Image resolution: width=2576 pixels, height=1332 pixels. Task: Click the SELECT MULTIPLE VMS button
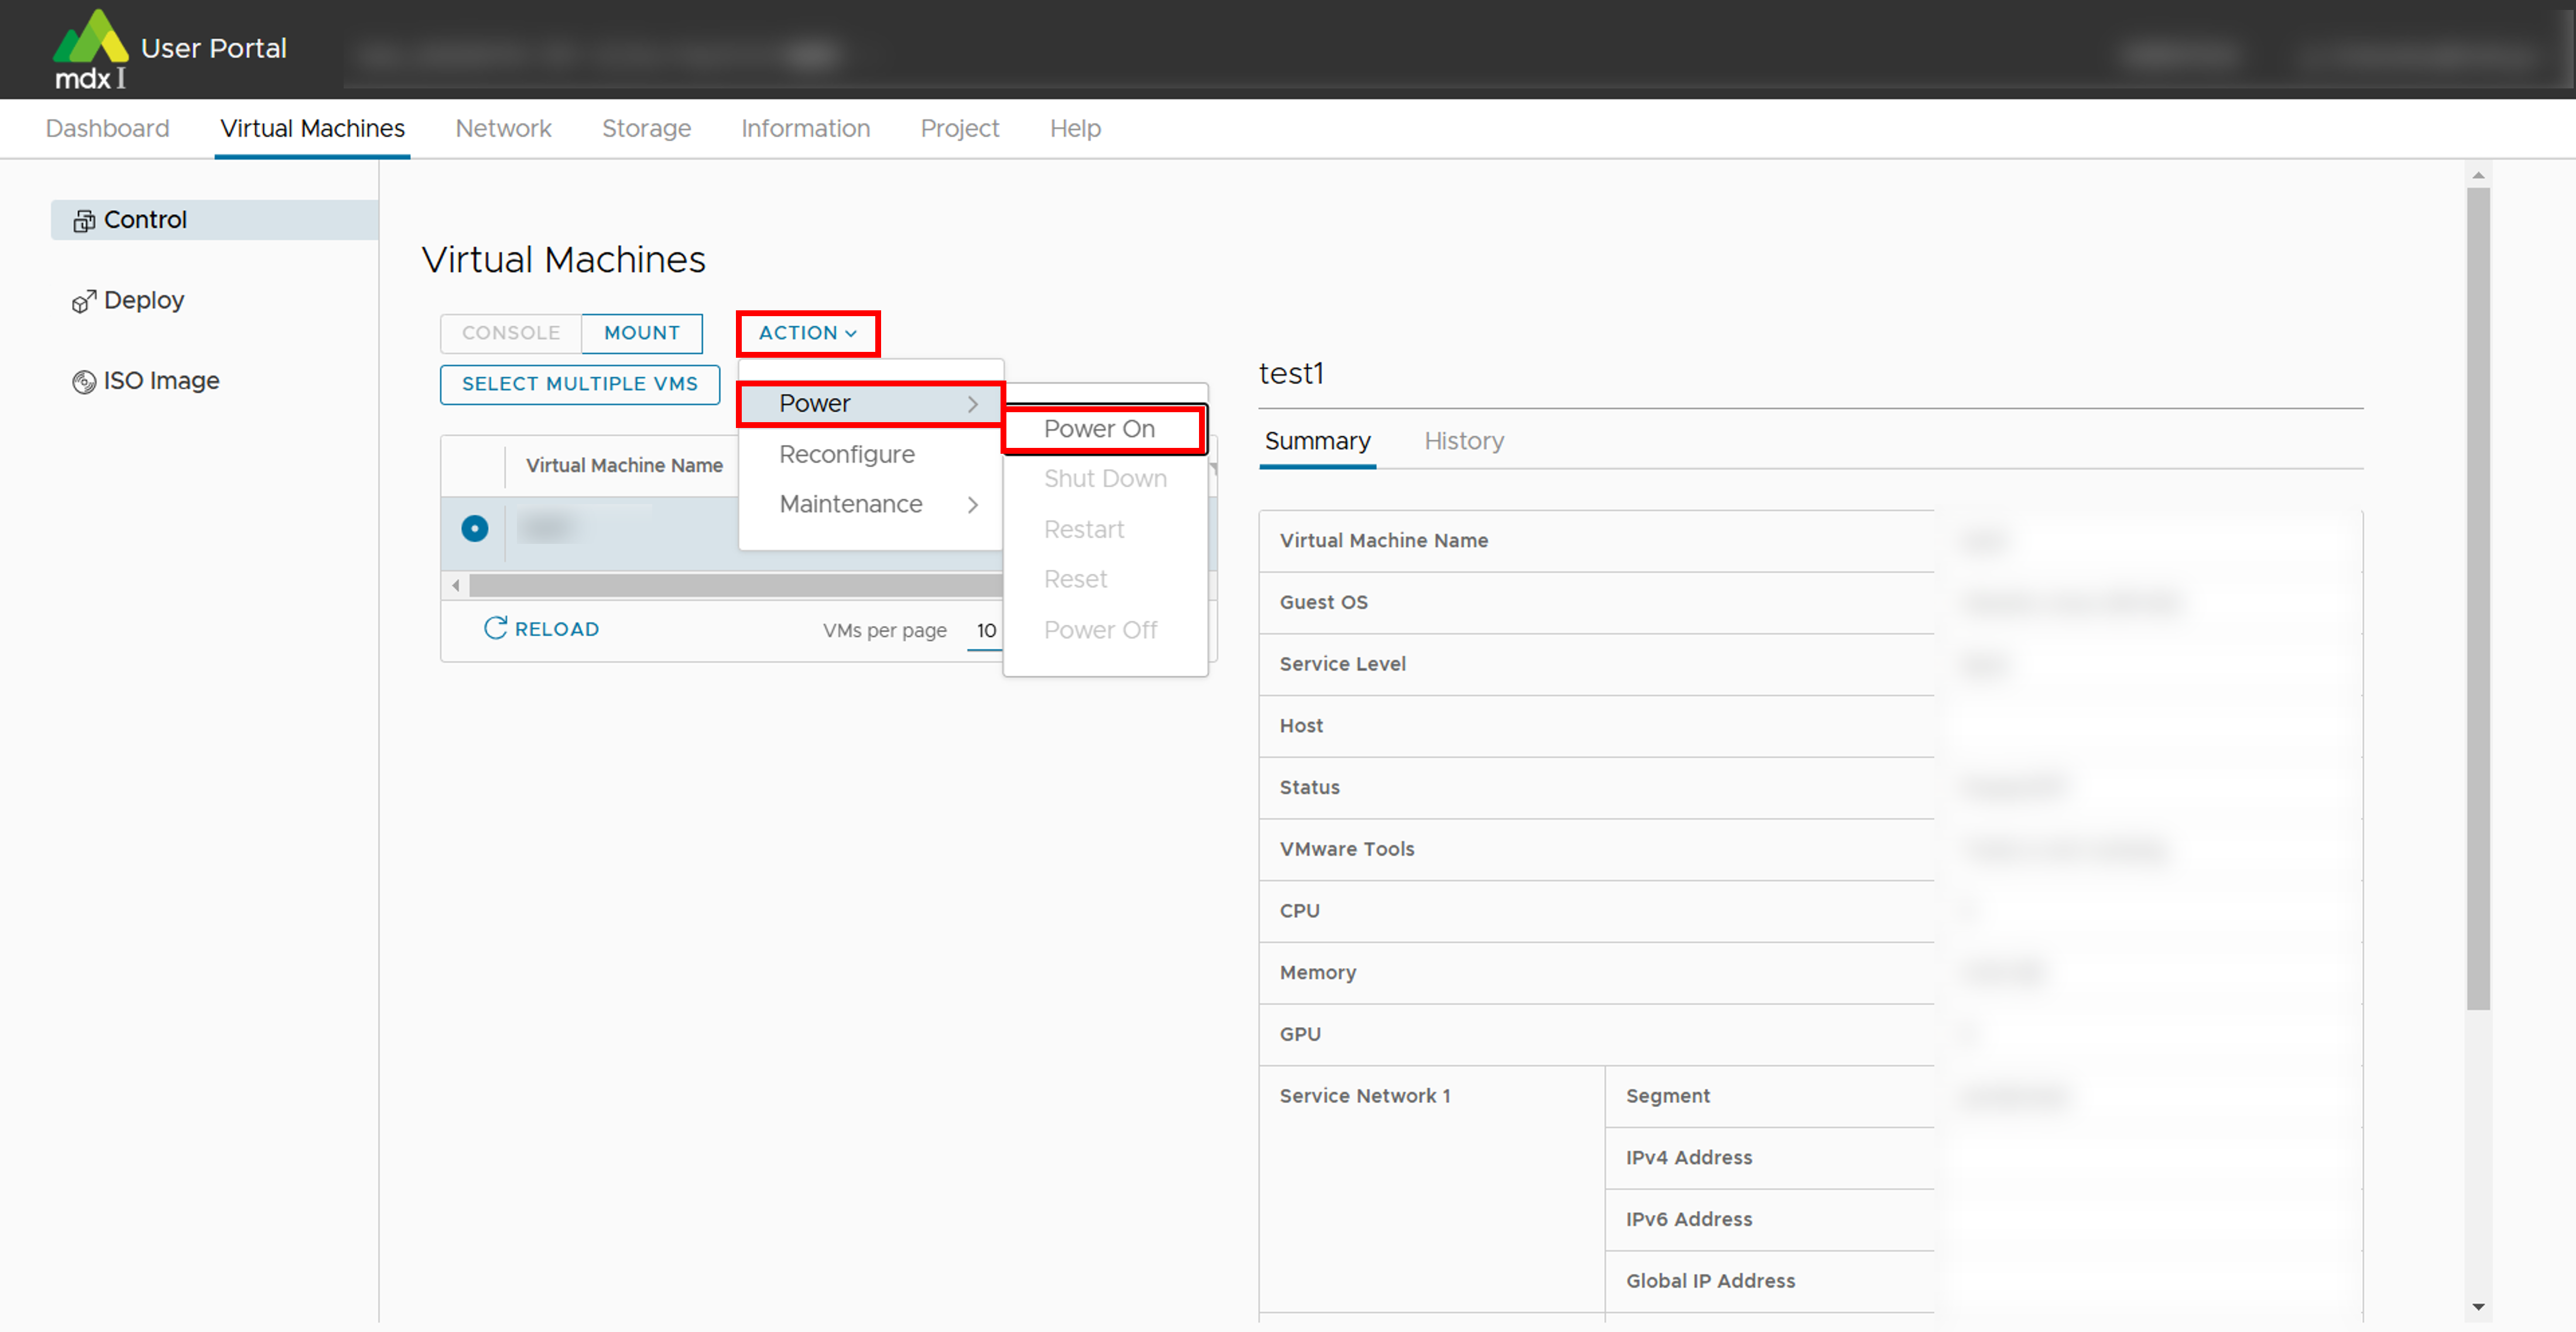coord(579,384)
